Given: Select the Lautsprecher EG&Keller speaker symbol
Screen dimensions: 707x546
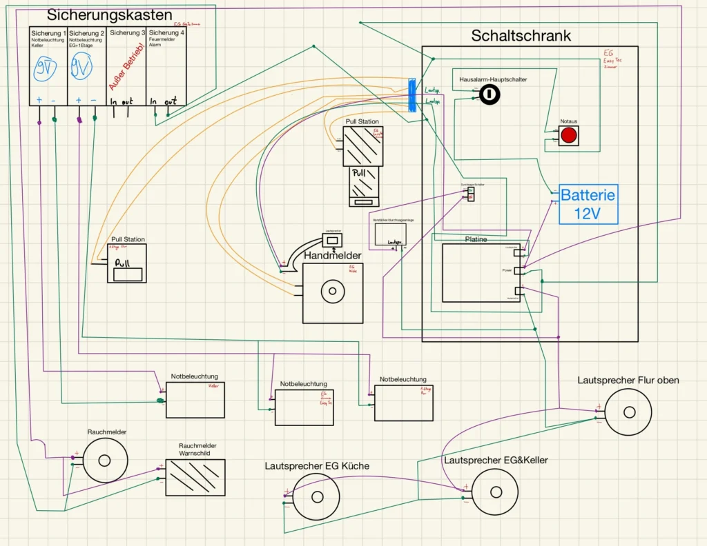Looking at the screenshot, I should 495,491.
